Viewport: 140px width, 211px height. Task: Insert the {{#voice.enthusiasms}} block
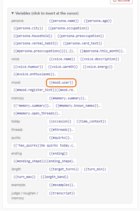point(35,74)
